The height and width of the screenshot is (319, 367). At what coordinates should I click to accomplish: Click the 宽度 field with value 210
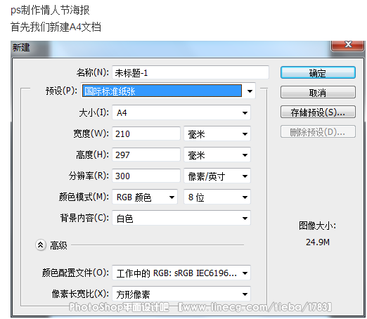click(146, 134)
